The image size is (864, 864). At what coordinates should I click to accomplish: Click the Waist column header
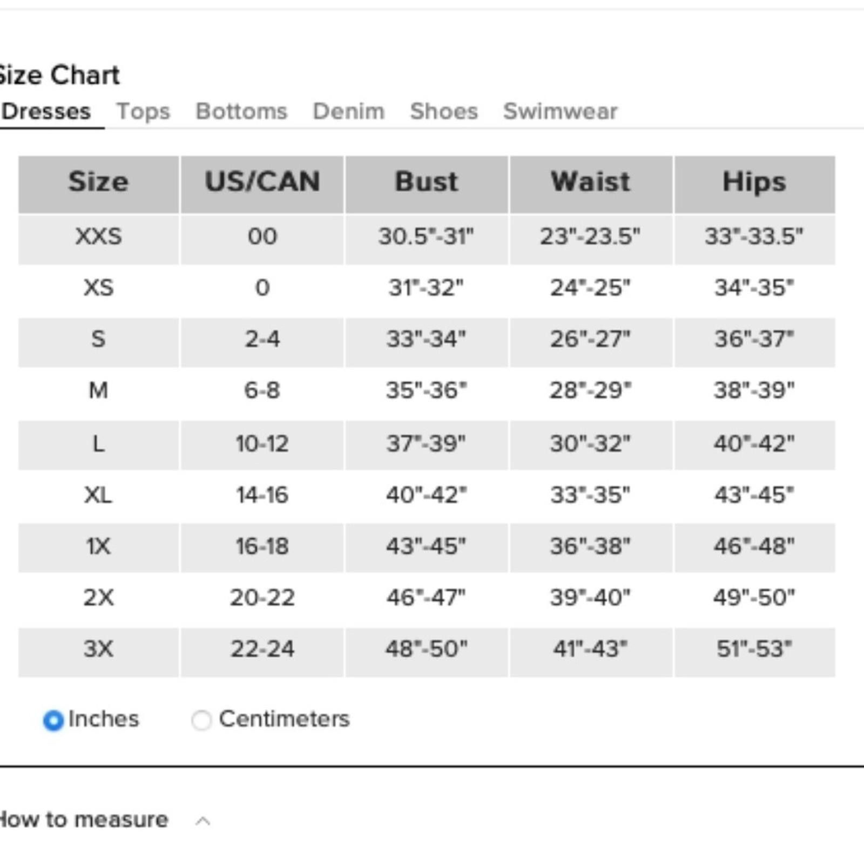click(x=591, y=184)
